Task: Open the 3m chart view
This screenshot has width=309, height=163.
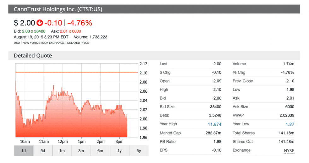Action: (81, 151)
